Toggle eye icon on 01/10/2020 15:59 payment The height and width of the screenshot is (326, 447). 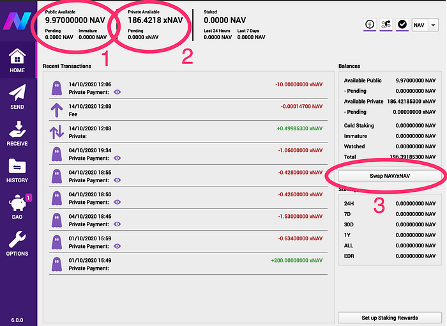[117, 246]
